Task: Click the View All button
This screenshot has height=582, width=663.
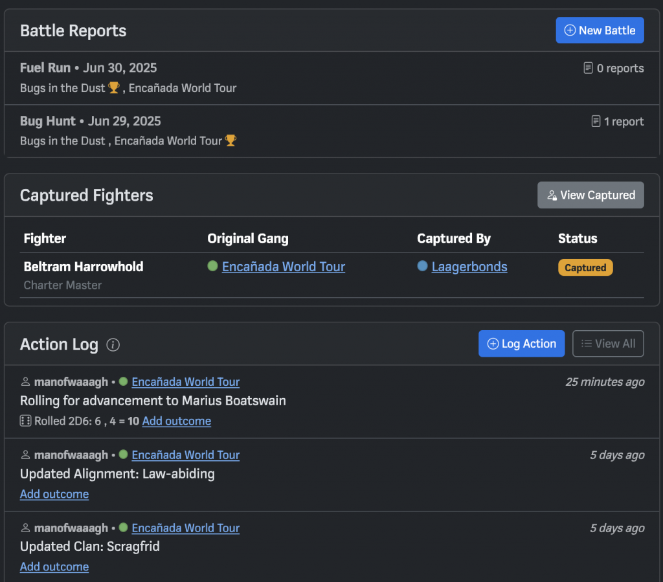Action: pyautogui.click(x=608, y=344)
